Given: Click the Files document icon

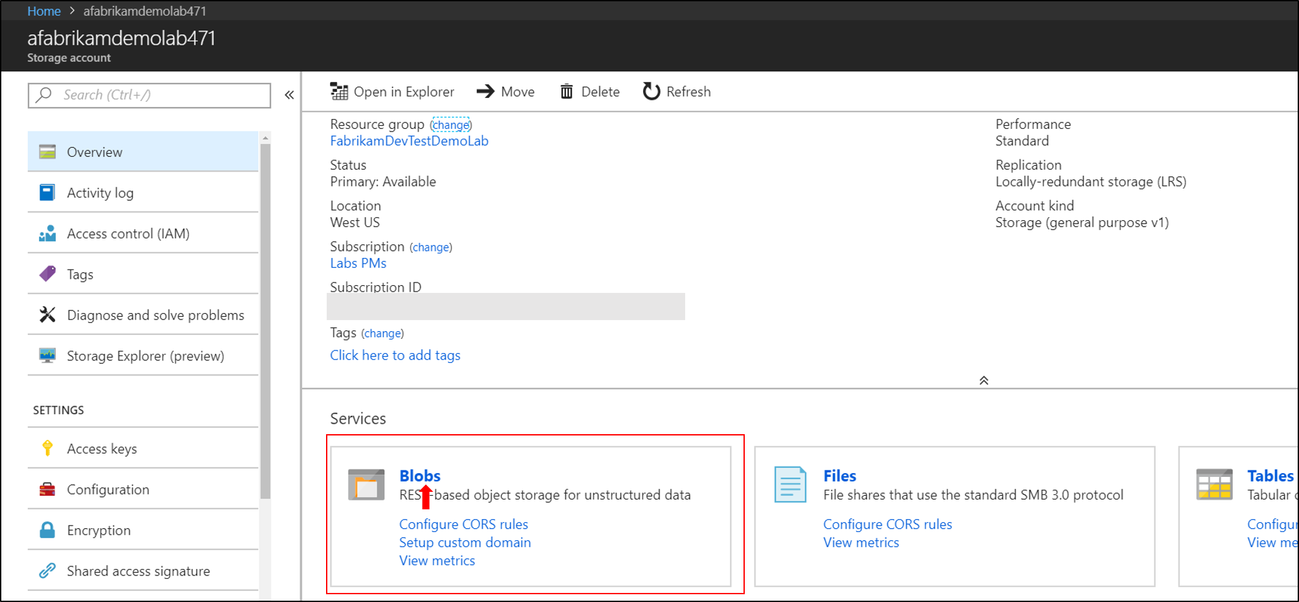Looking at the screenshot, I should tap(791, 485).
